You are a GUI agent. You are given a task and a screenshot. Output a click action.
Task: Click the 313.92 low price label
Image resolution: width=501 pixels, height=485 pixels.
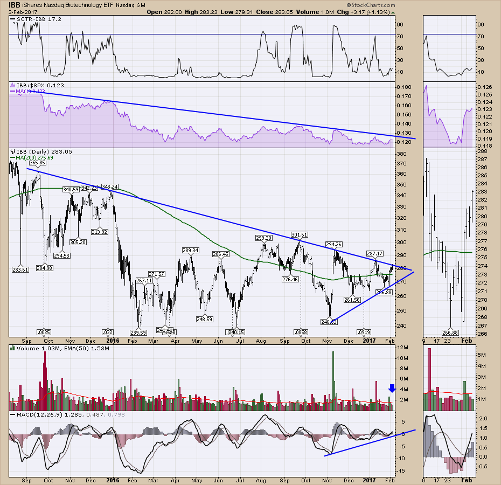[99, 232]
